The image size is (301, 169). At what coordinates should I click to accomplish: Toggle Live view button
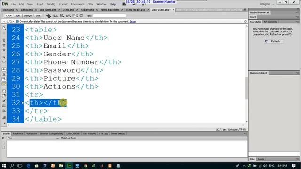[x=38, y=15]
